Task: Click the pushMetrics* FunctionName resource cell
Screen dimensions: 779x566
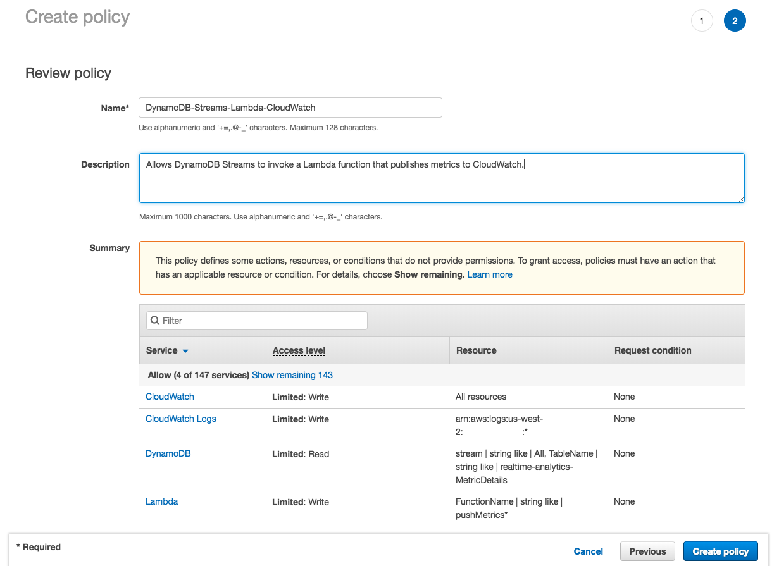Action: click(509, 508)
